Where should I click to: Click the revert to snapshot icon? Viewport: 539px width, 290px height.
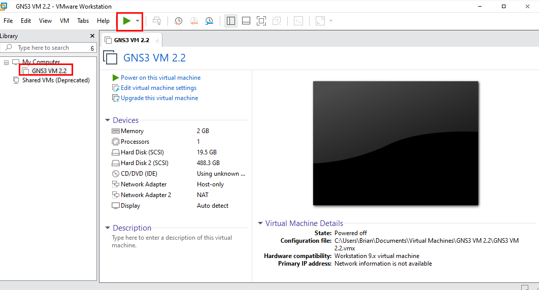point(194,21)
